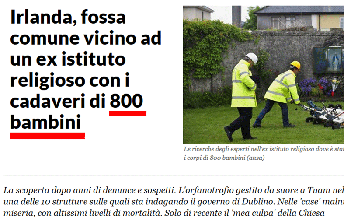Click the headline words "ex istituto"
The image size is (344, 217).
(81, 59)
